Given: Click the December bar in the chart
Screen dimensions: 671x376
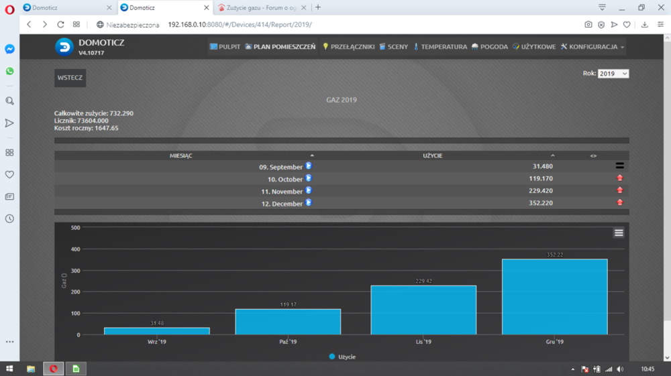Looking at the screenshot, I should click(x=554, y=297).
